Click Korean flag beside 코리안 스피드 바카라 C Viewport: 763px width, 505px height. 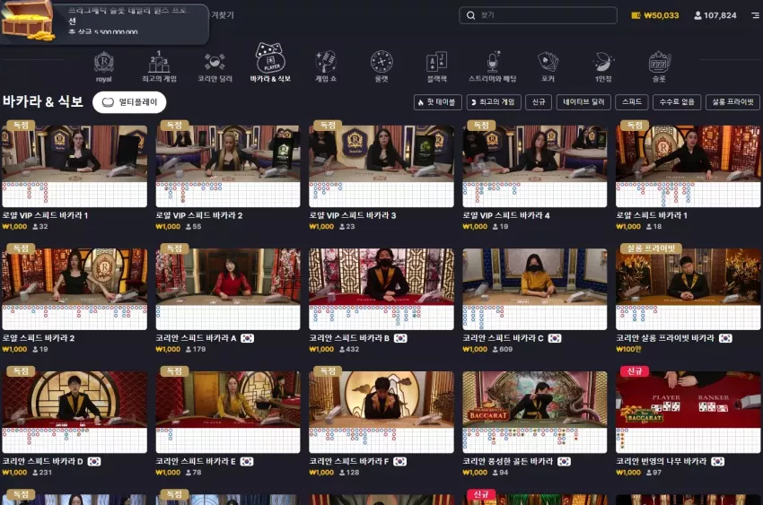[555, 338]
